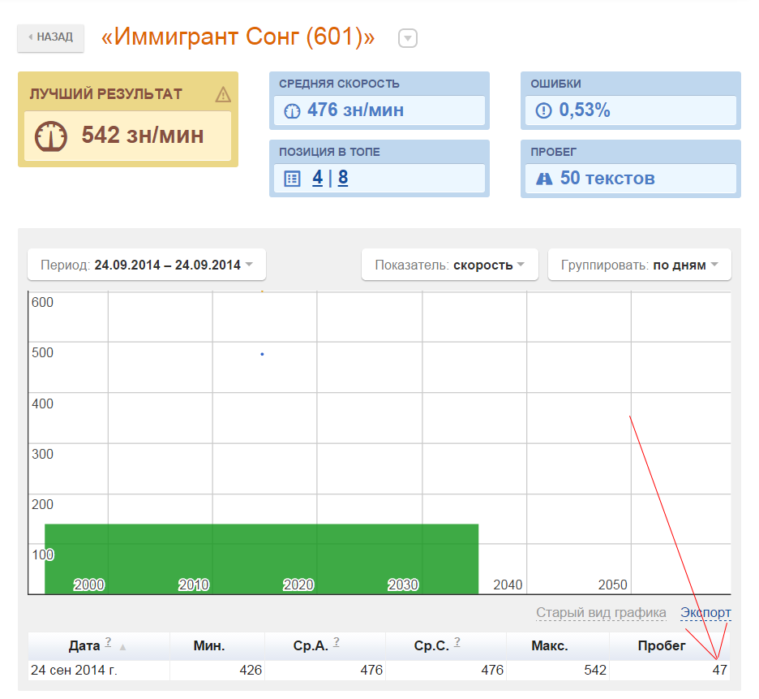
Task: Click the Экспорт link
Action: [705, 613]
